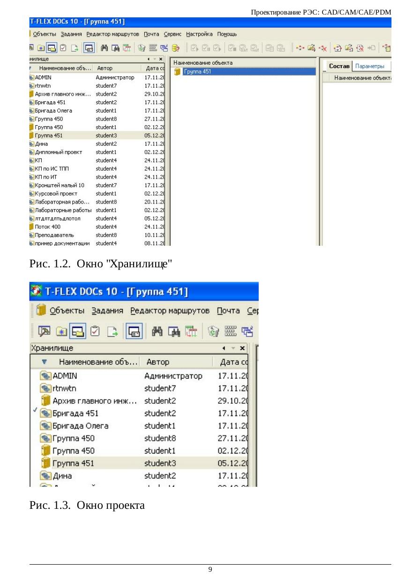Click the document export arrow icon in Рис. 1.3 toolbar
The height and width of the screenshot is (582, 411).
click(111, 332)
